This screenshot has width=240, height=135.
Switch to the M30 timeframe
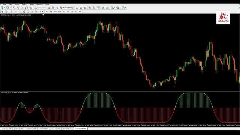pyautogui.click(x=59, y=12)
